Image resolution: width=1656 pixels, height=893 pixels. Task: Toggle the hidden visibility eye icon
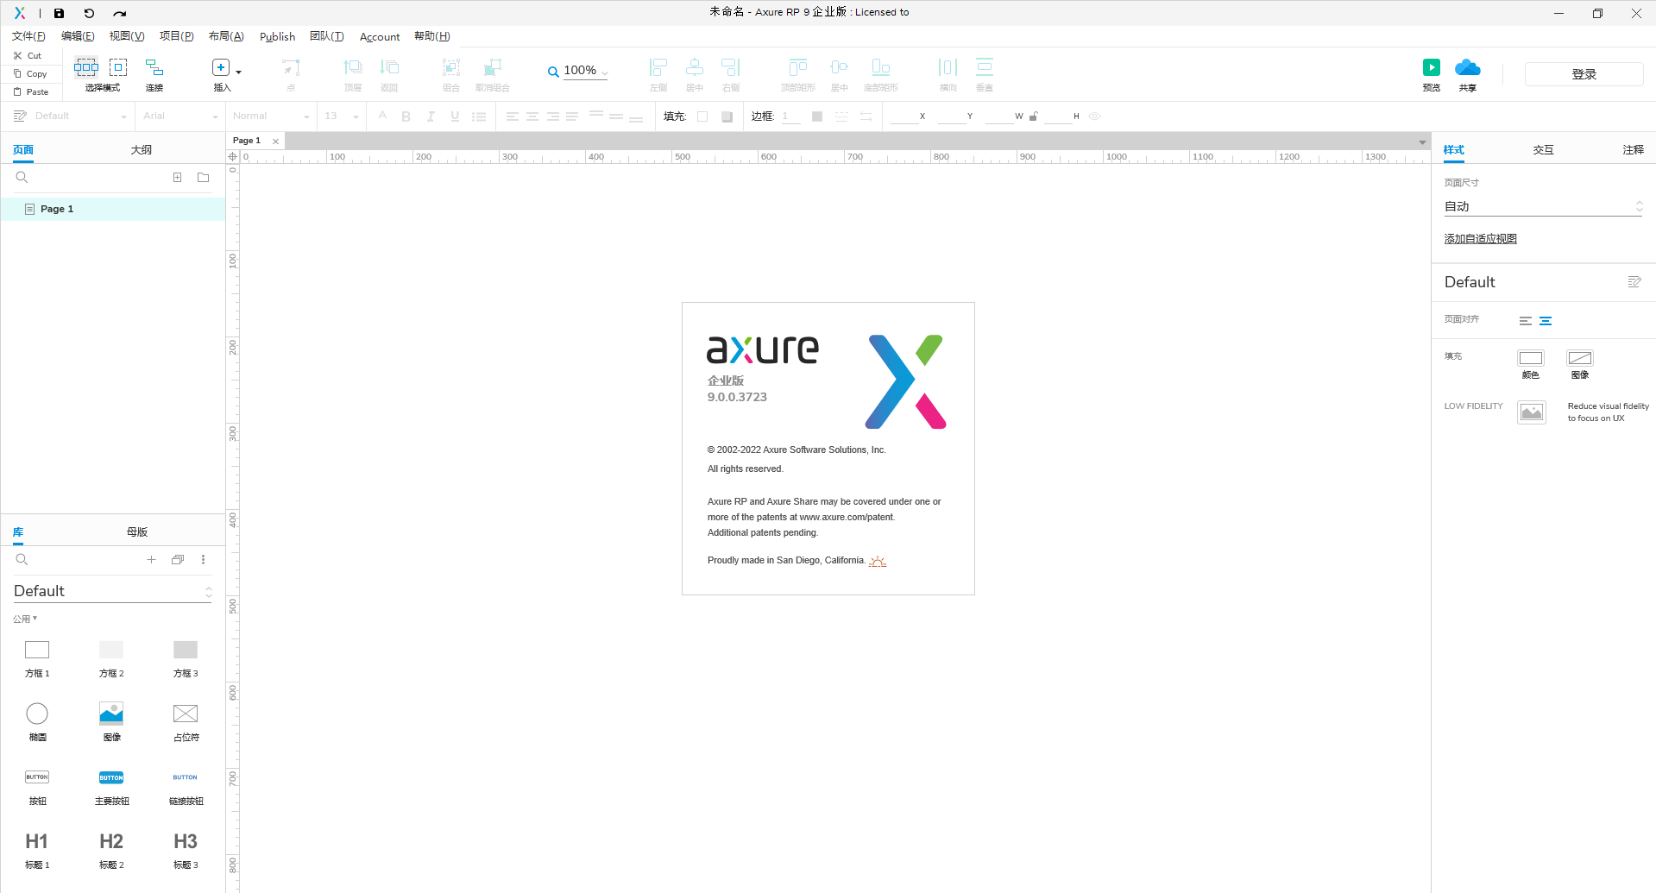(x=1095, y=116)
